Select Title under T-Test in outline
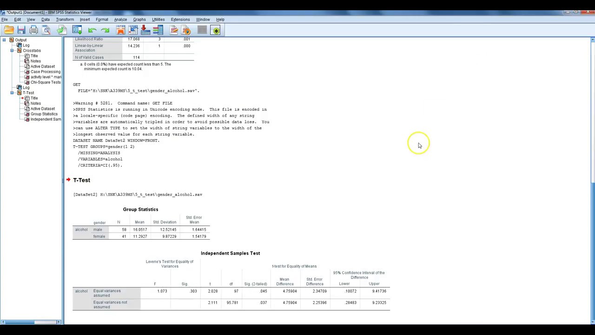This screenshot has height=335, width=595. [34, 98]
